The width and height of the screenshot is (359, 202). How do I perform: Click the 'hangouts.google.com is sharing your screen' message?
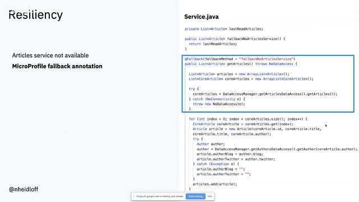point(160,196)
